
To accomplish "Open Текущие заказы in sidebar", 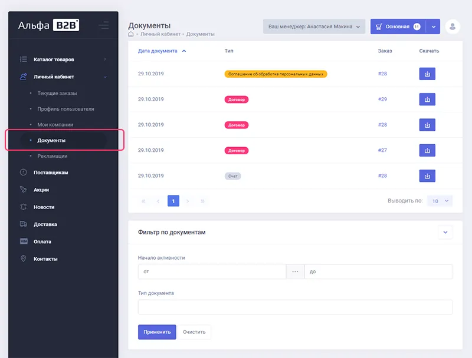I will tap(57, 93).
